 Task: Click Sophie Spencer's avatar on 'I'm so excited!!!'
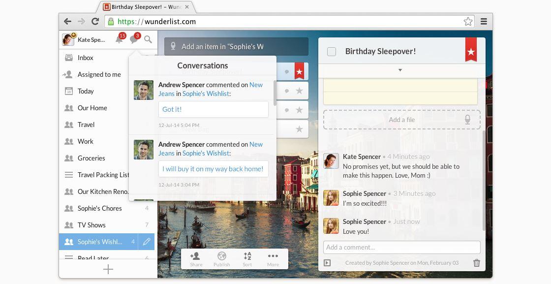click(331, 198)
